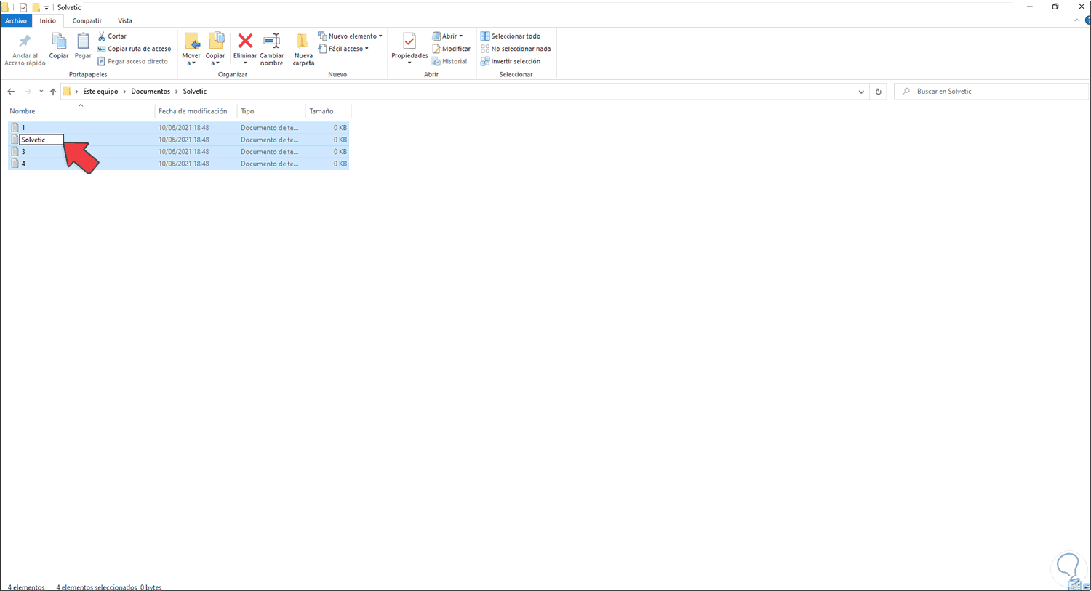This screenshot has height=591, width=1091.
Task: Click the Propiedades checkmark icon in ribbon
Action: pos(409,41)
